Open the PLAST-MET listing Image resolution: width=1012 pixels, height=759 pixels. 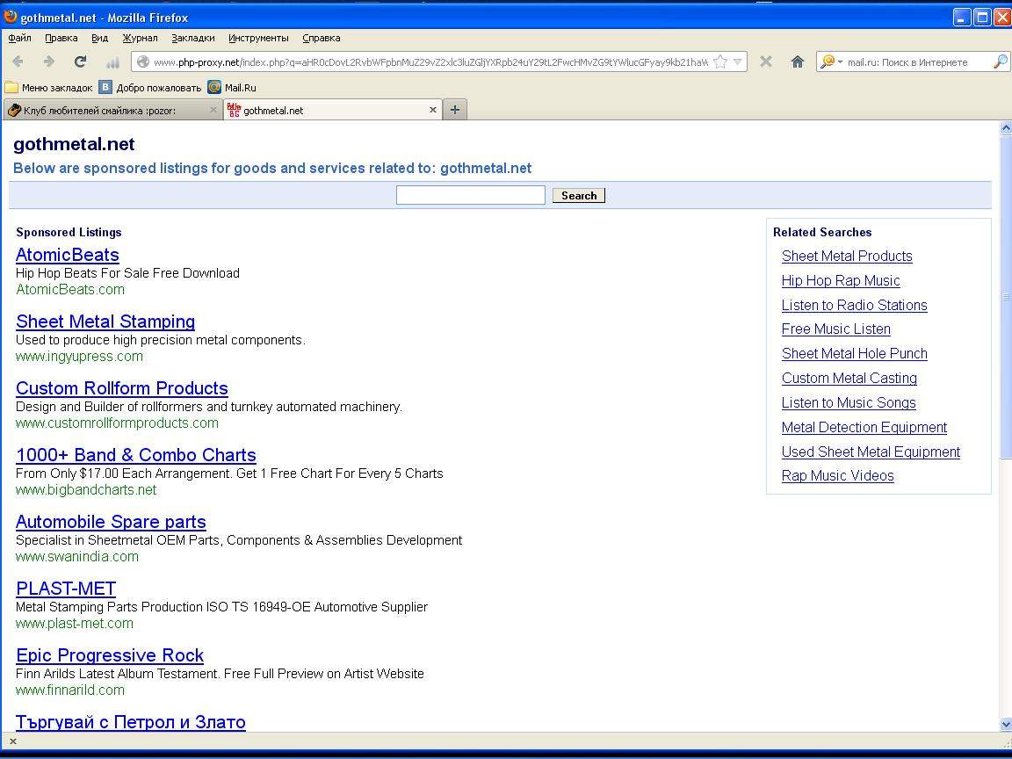point(66,589)
